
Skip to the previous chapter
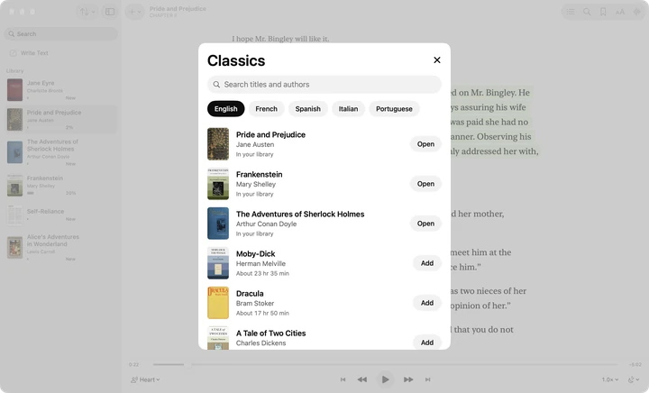pos(343,379)
